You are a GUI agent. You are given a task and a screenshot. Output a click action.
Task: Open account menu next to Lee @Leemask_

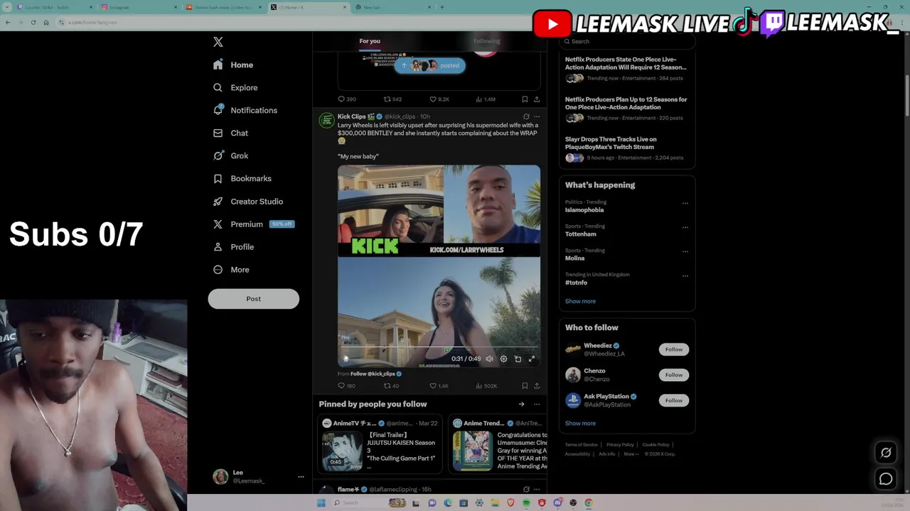click(301, 477)
